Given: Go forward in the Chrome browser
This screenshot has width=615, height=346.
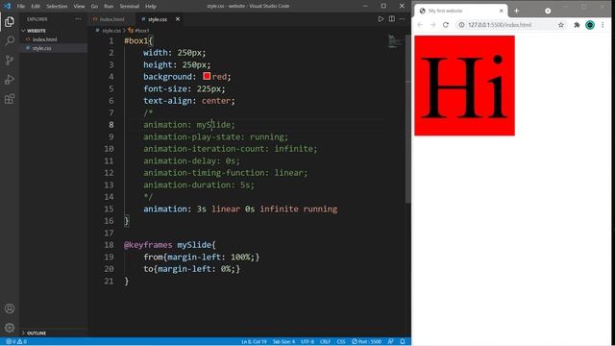Looking at the screenshot, I should 432,25.
